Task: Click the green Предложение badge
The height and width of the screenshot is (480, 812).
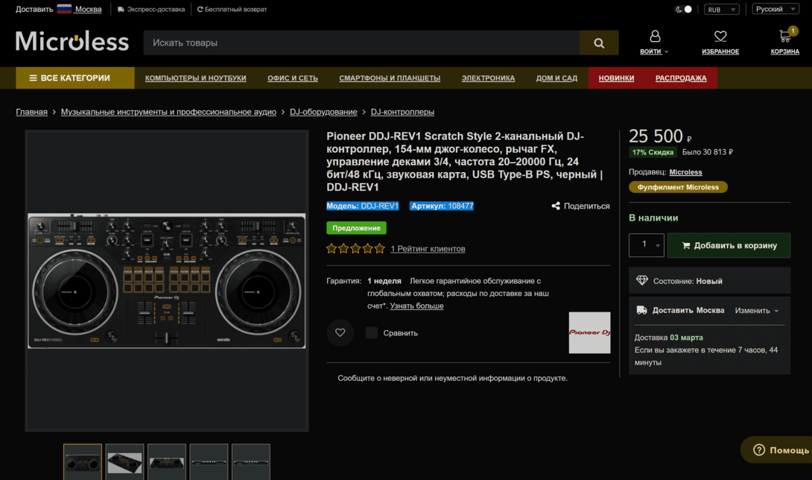Action: click(356, 227)
